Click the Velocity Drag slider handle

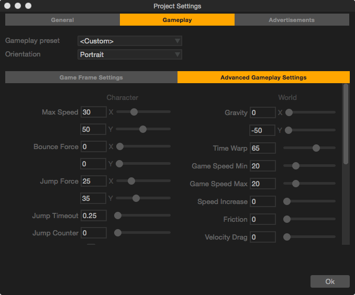tap(287, 237)
